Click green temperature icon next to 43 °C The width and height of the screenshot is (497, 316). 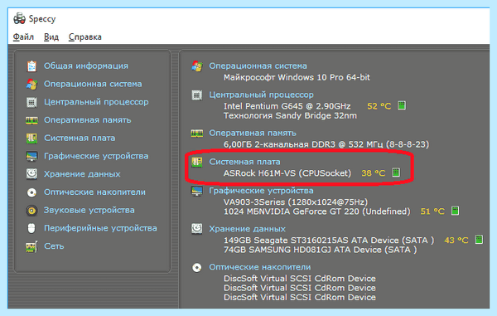tap(479, 240)
